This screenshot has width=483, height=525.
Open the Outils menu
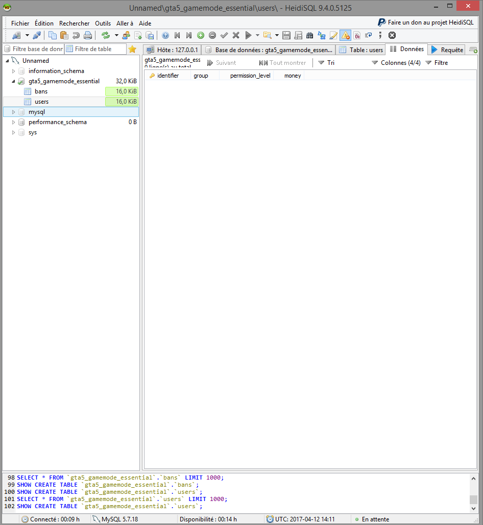103,23
